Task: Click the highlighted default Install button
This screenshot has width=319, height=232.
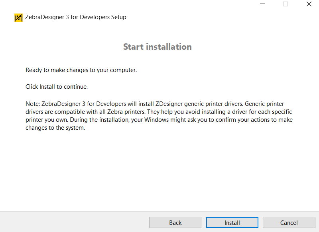Action: tap(232, 222)
